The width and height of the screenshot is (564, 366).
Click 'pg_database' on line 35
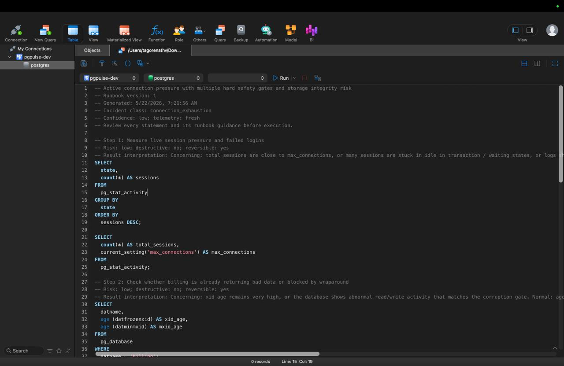point(116,341)
